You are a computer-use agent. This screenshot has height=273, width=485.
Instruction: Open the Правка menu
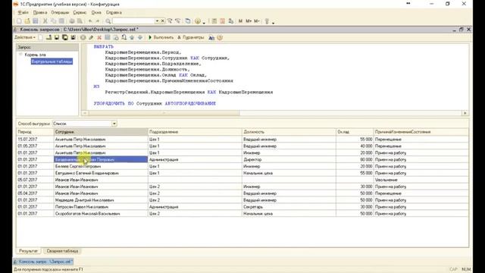pos(40,13)
